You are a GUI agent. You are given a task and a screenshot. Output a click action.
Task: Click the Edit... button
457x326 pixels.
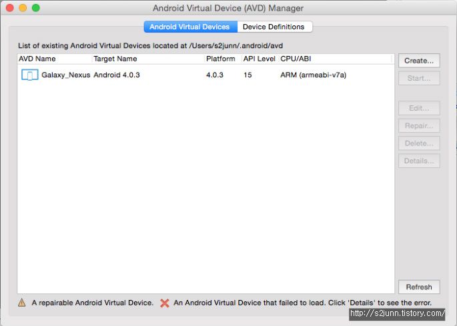tap(419, 108)
